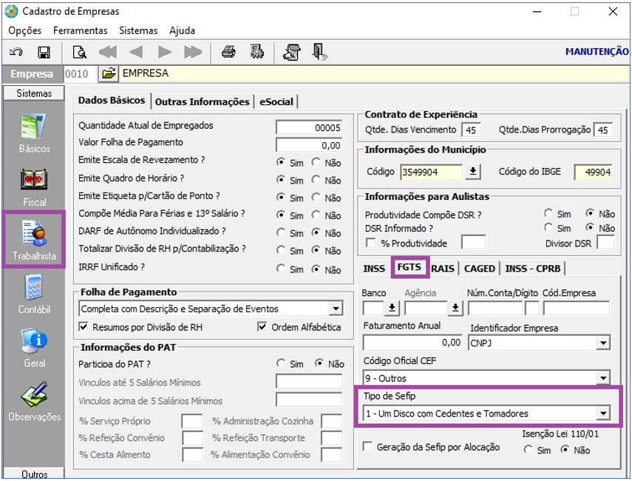Toggle Resumos por Divisão de RH checkbox
This screenshot has width=632, height=481.
84,327
